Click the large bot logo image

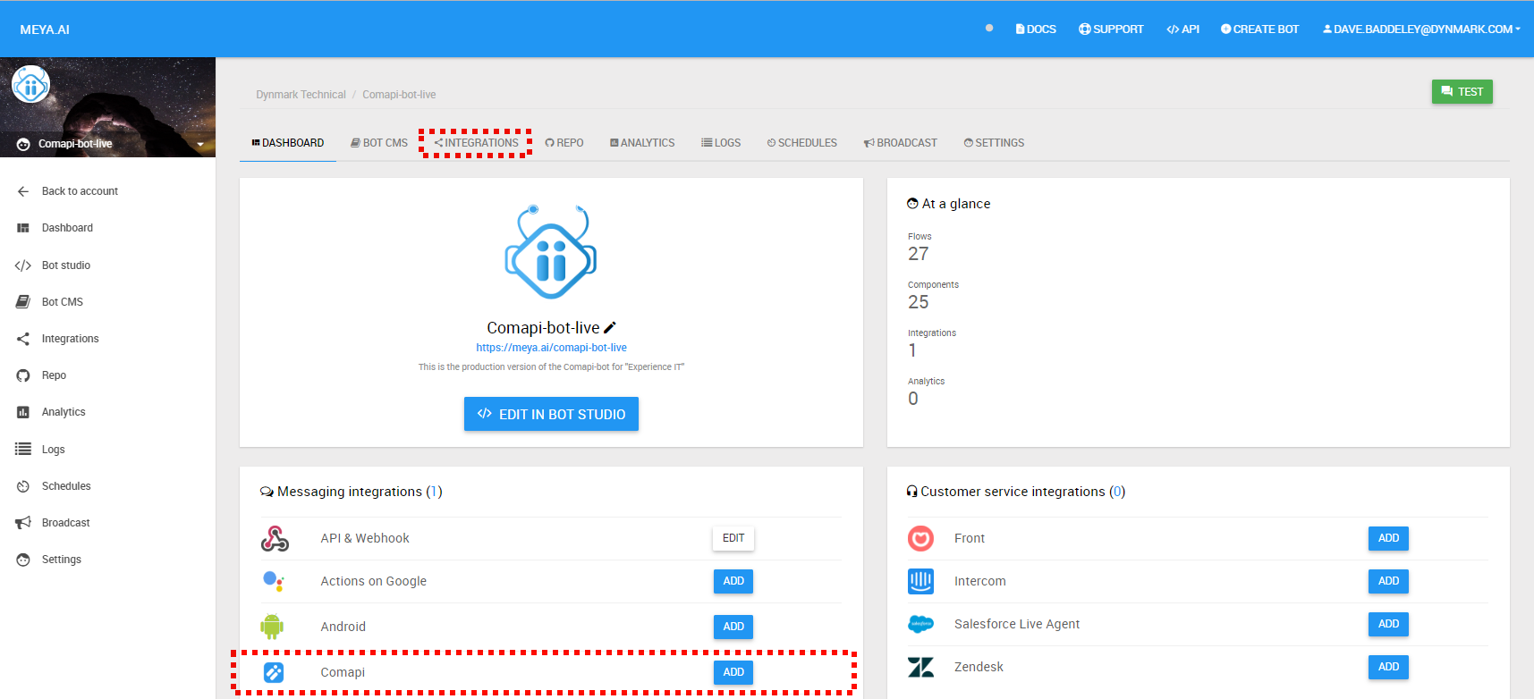pos(551,253)
